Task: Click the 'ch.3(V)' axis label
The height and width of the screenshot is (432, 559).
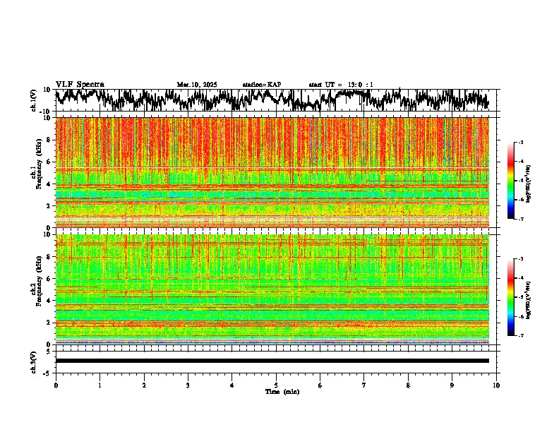Action: 34,363
